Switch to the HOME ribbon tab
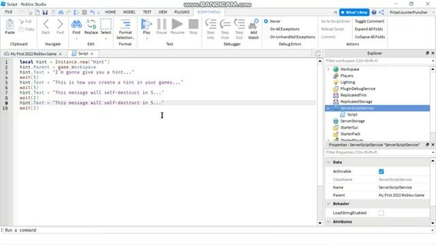Screen dimensions: 436x245 point(110,12)
